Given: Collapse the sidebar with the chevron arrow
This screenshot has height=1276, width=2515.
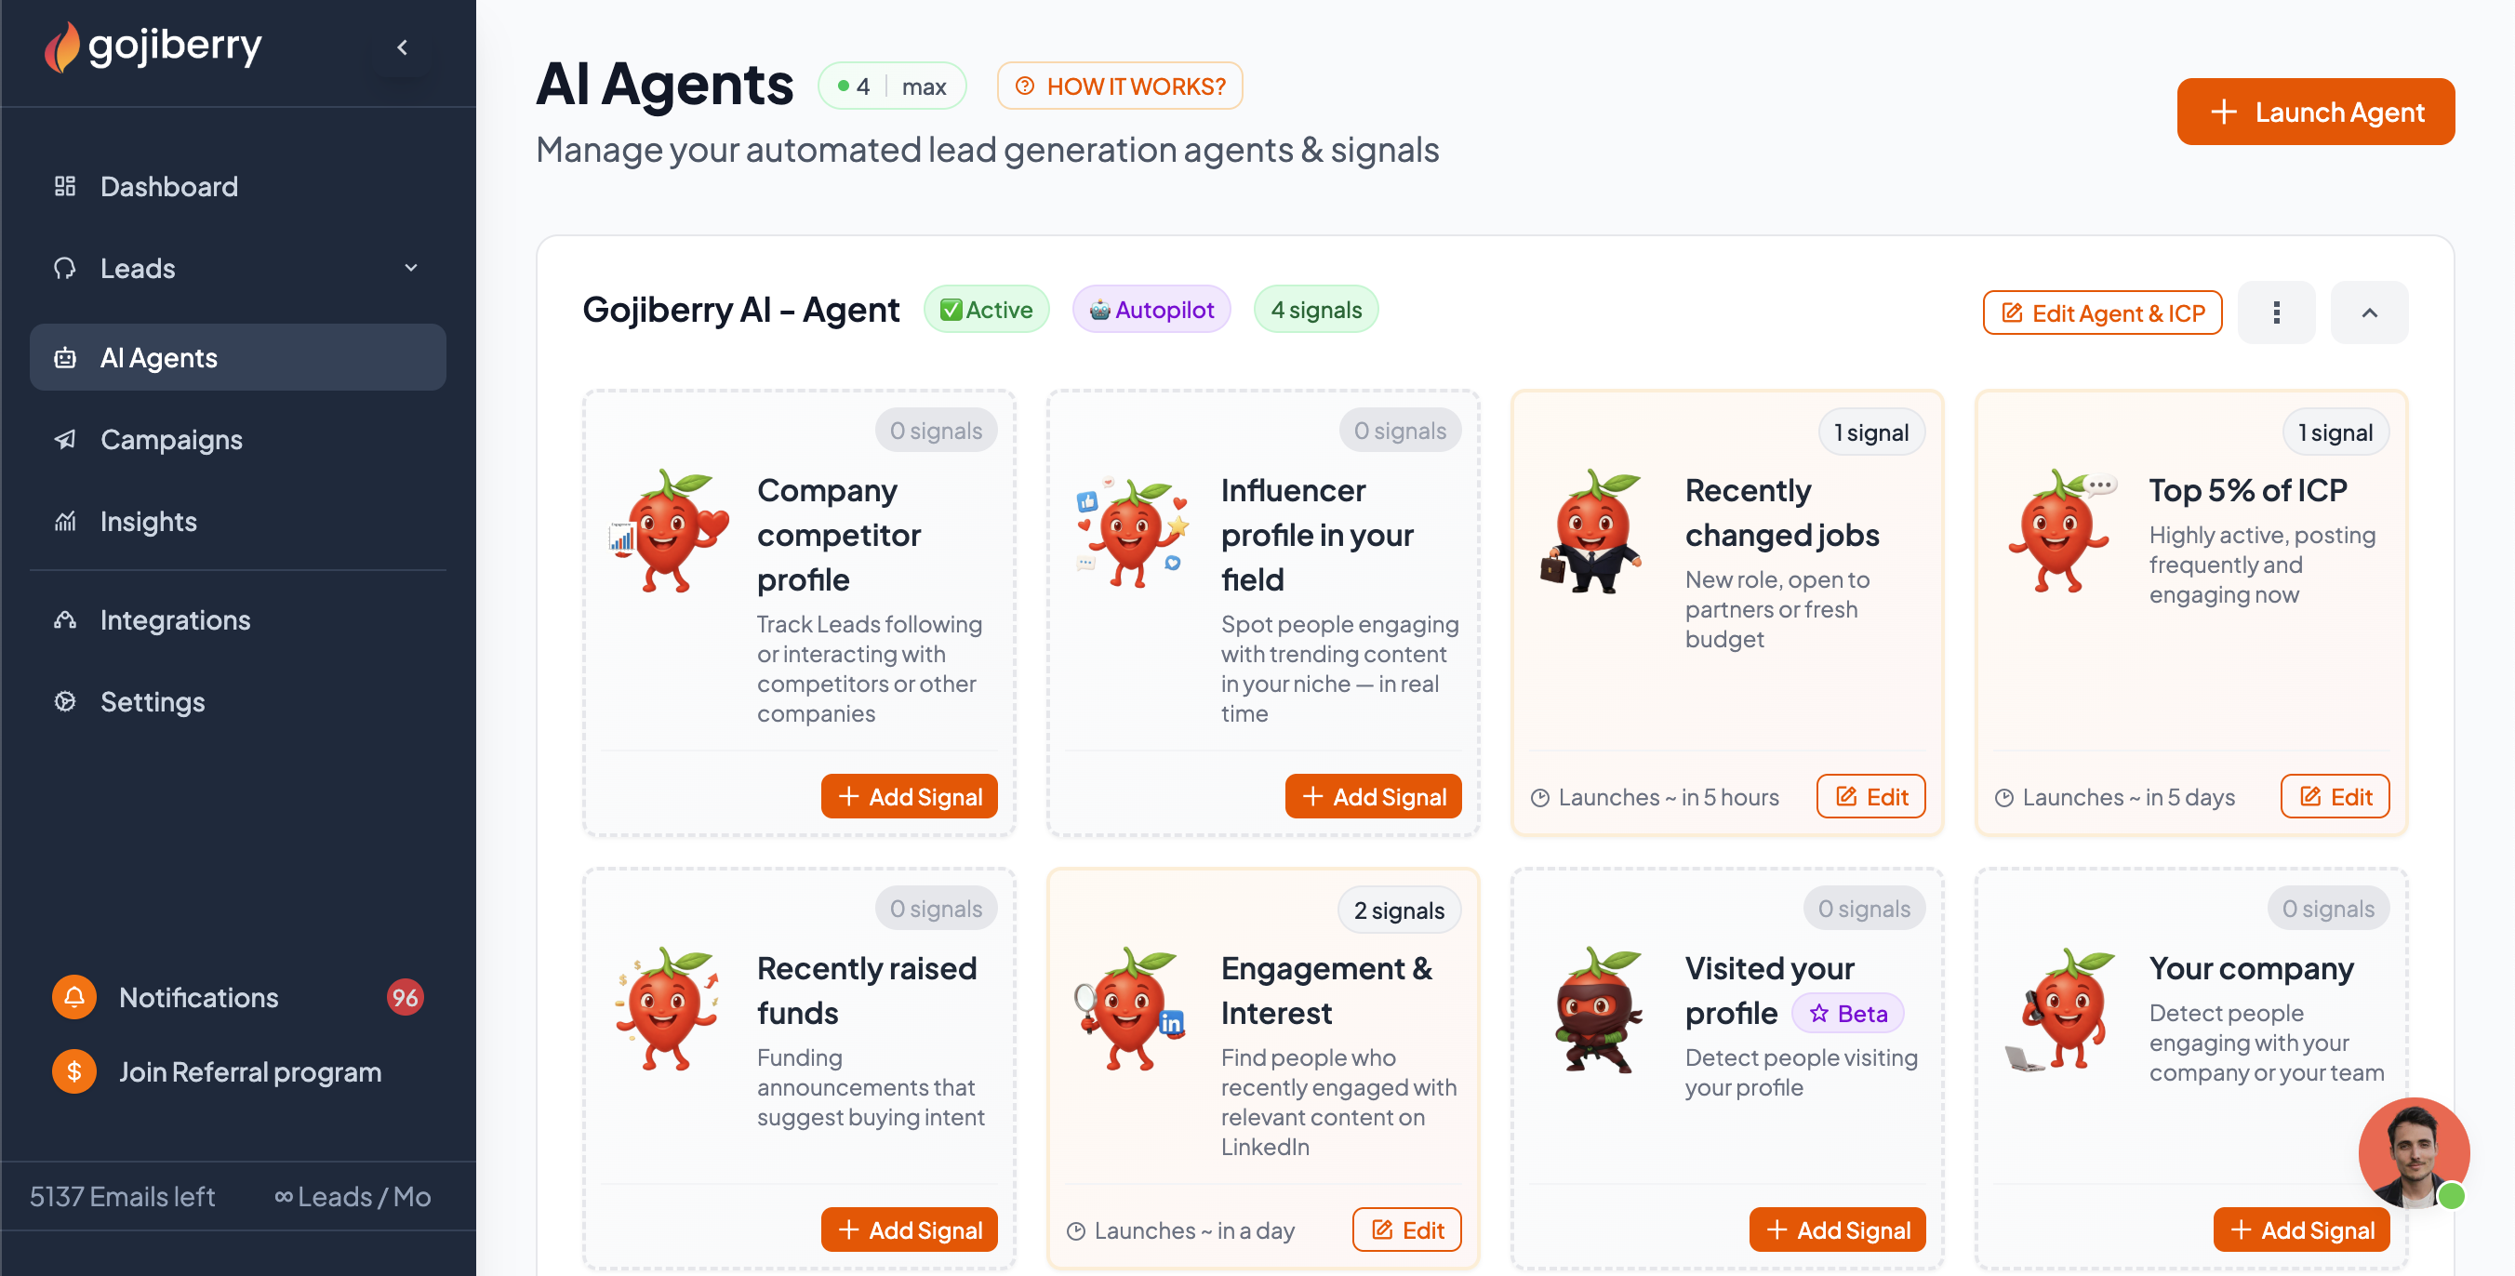Looking at the screenshot, I should (x=402, y=47).
